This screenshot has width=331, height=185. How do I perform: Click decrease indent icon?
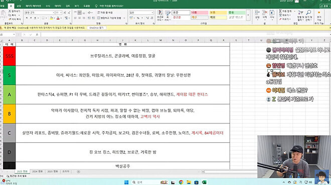89,18
